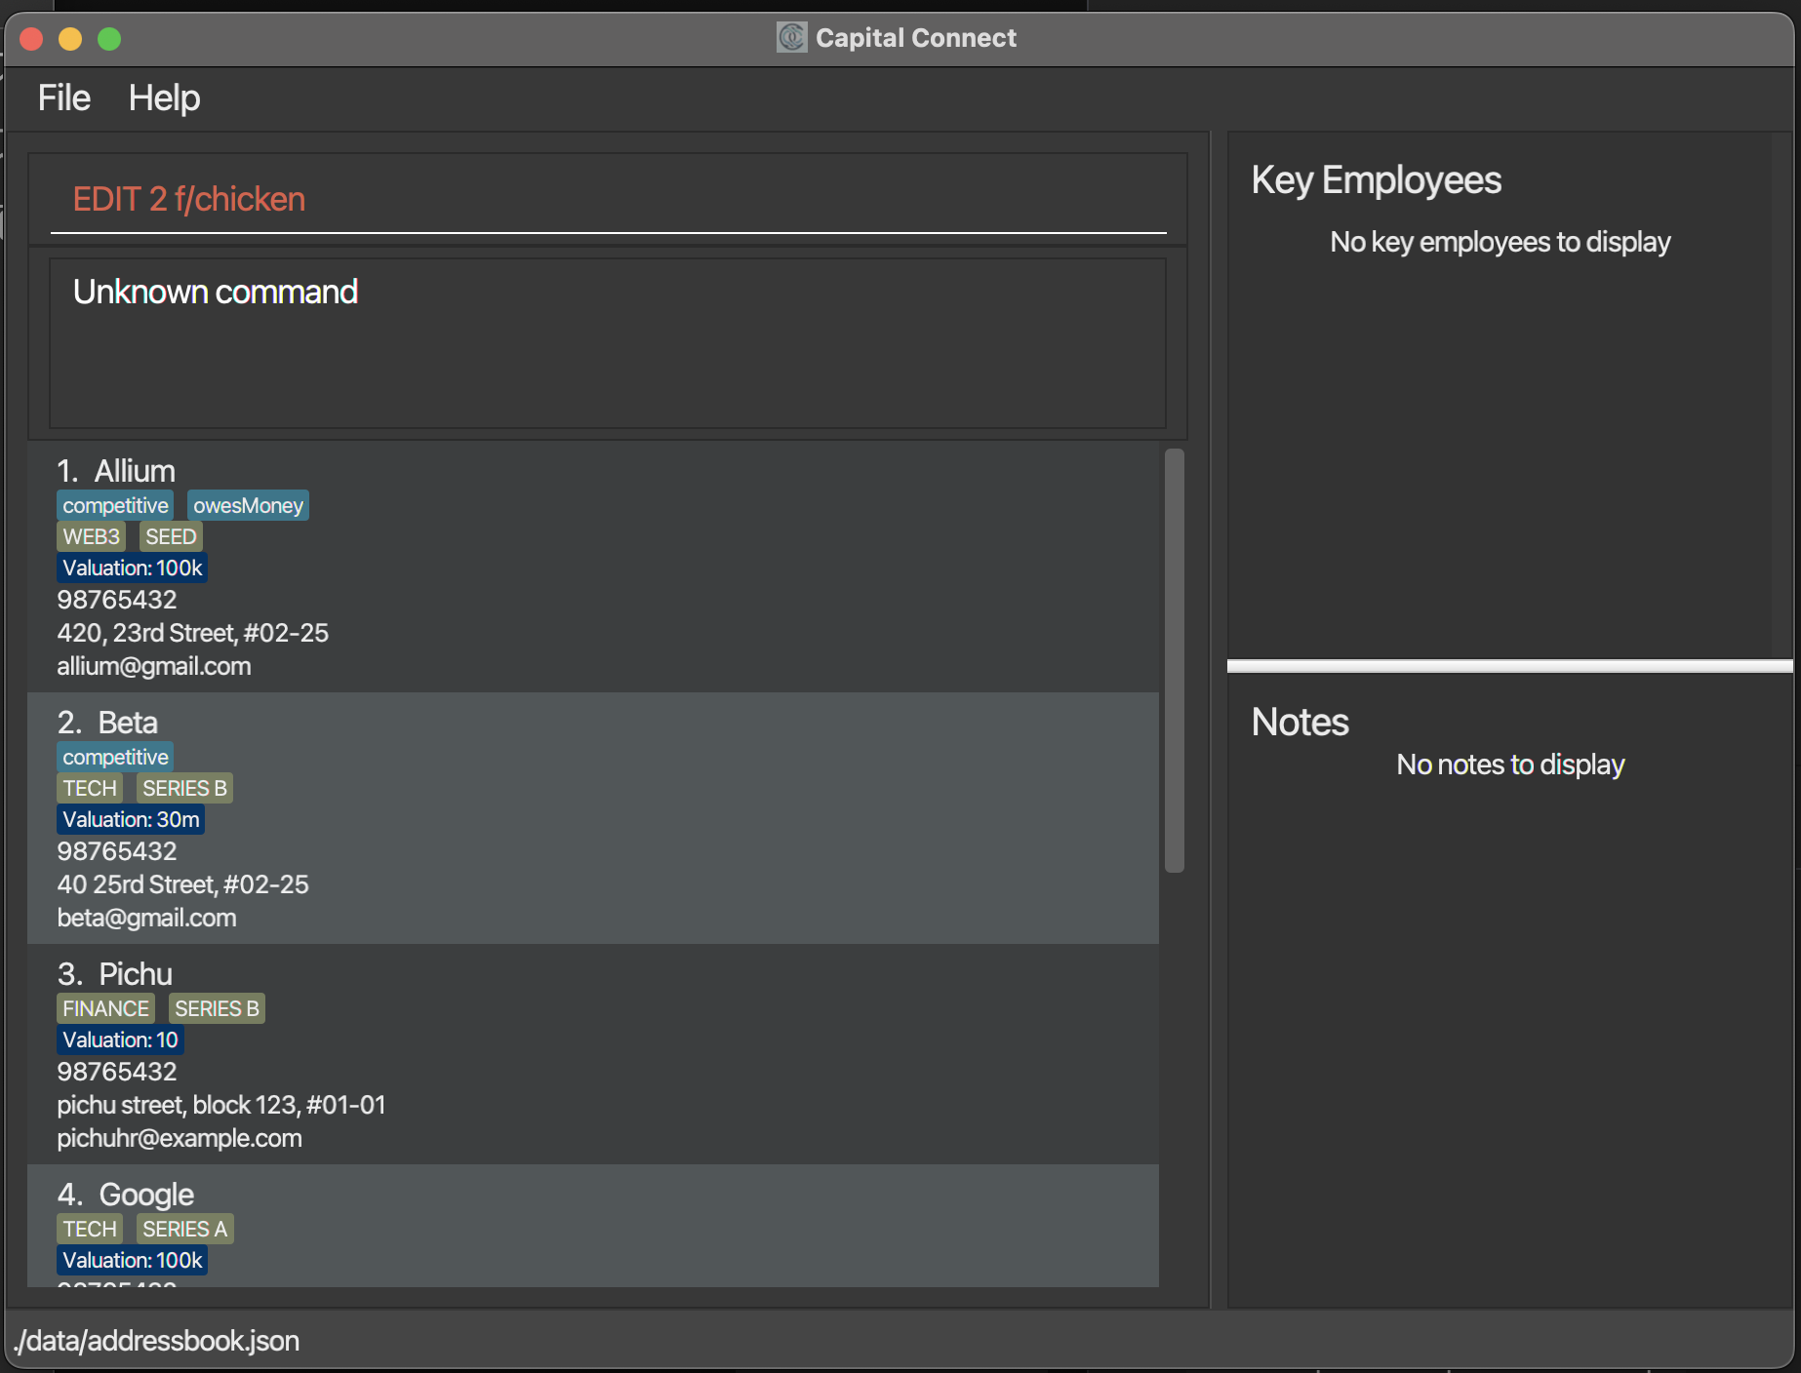This screenshot has height=1373, width=1801.
Task: Click address 40 25rd Street, #02-25
Action: tap(182, 884)
